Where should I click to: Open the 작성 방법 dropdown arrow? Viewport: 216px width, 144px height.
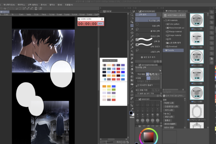[159, 74]
